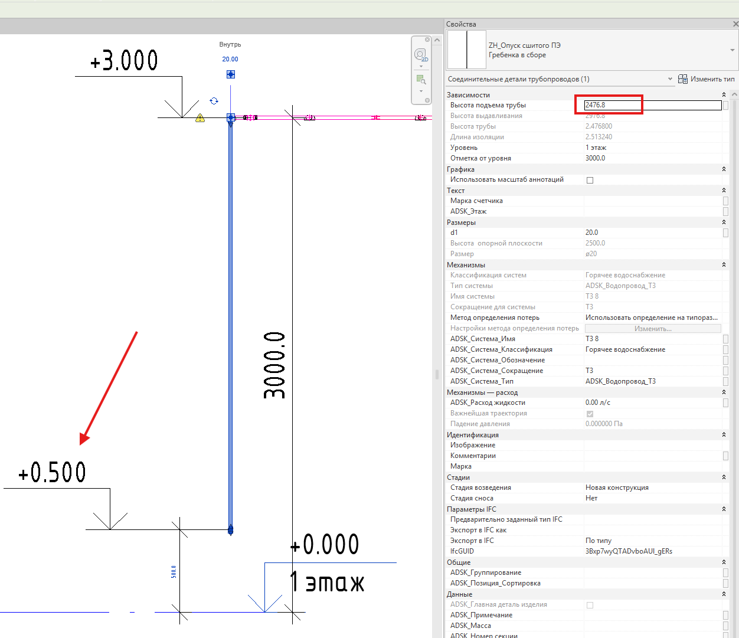Close the navigation bar with its X icon
Viewport: 739px width, 638px height.
coord(427,40)
